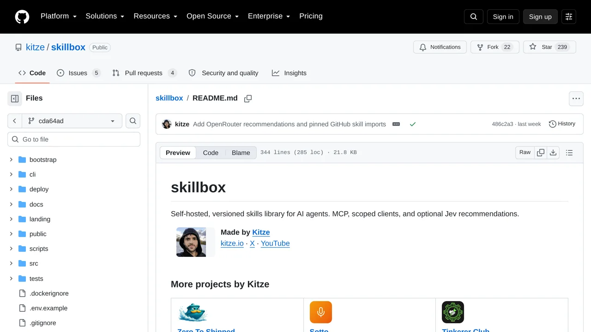Open Security and quality tab

pyautogui.click(x=223, y=73)
